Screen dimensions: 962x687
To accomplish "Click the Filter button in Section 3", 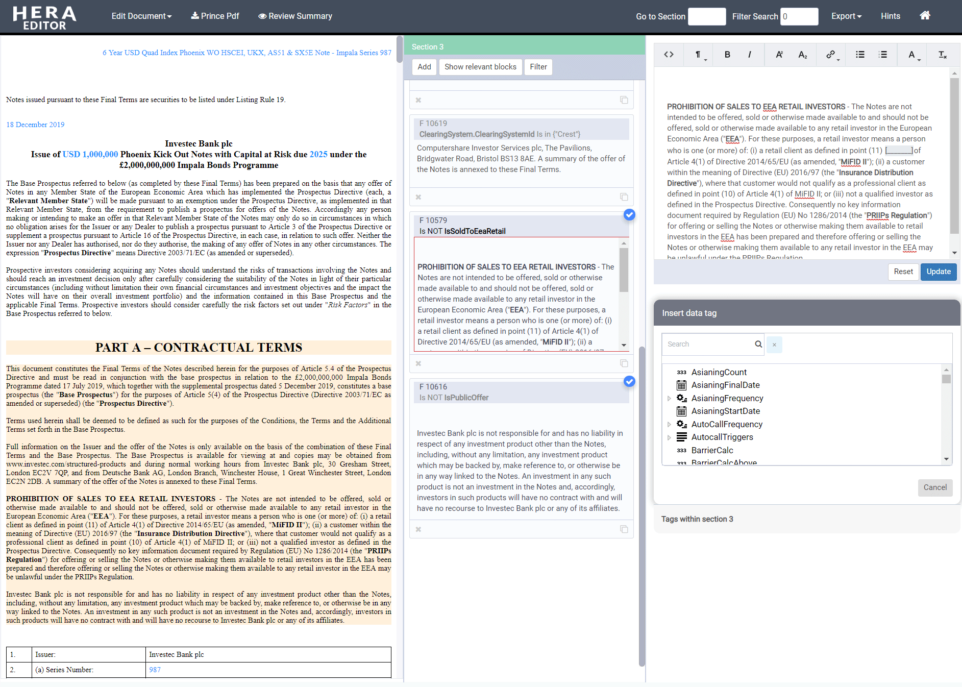I will pos(538,67).
